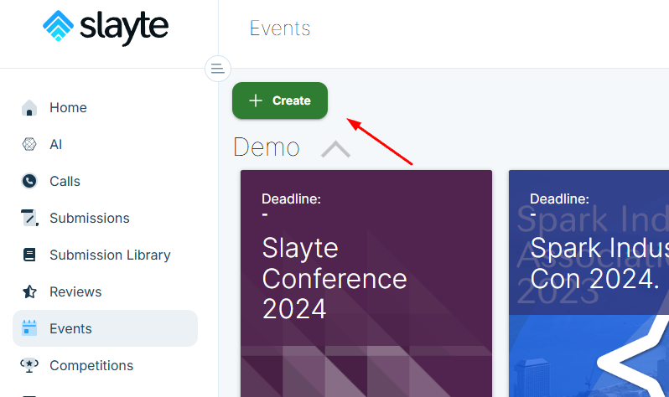
Task: Click the Calls phone icon
Action: [29, 182]
